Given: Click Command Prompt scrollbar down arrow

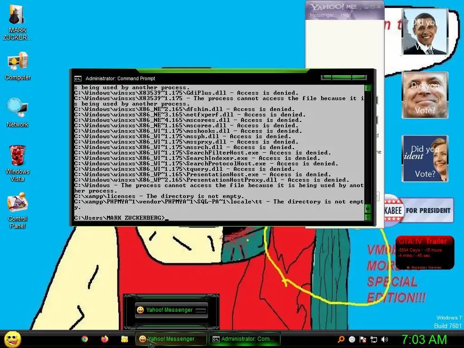Looking at the screenshot, I should 367,217.
